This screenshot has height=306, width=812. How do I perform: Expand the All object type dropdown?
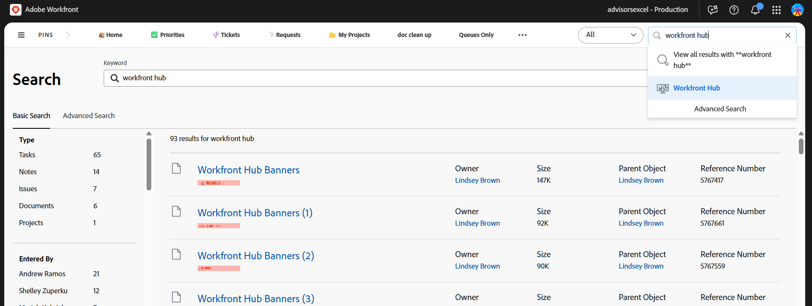pyautogui.click(x=610, y=35)
